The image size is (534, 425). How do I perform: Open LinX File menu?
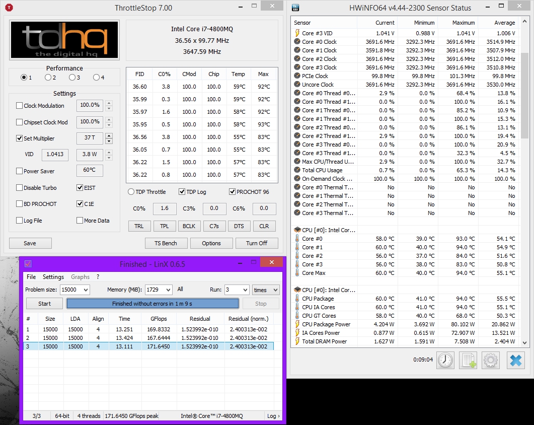coord(31,277)
